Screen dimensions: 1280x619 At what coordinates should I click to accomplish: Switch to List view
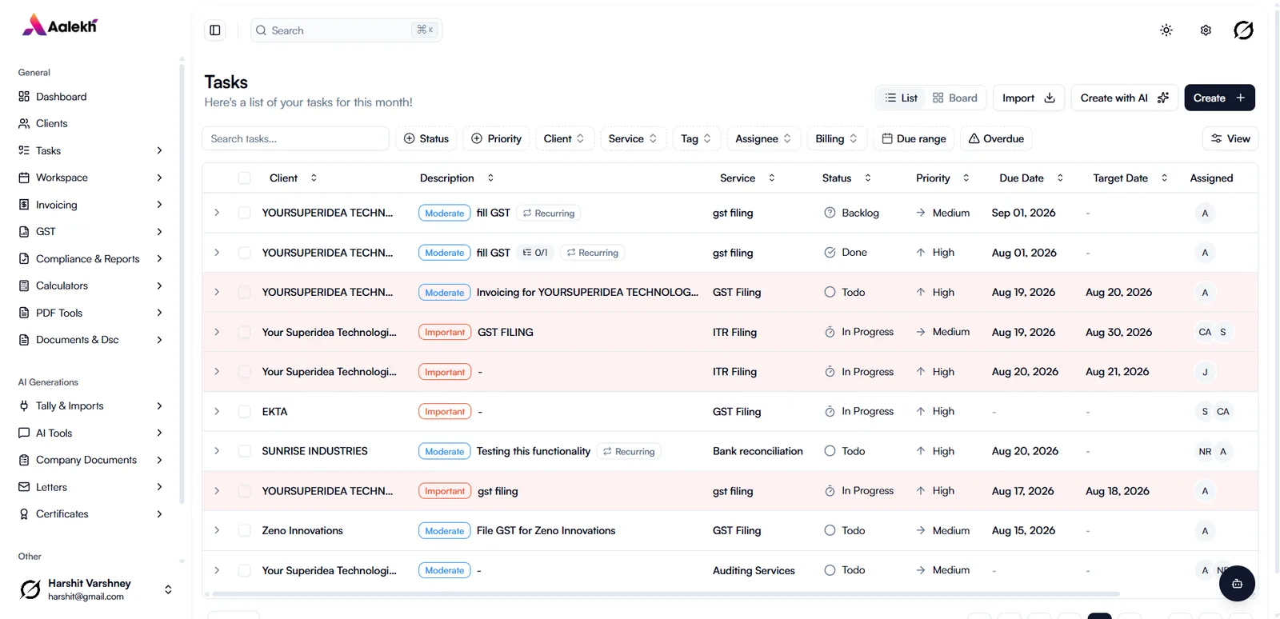(902, 98)
